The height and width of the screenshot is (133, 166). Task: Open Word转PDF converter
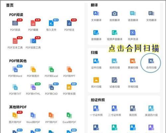click(33, 115)
